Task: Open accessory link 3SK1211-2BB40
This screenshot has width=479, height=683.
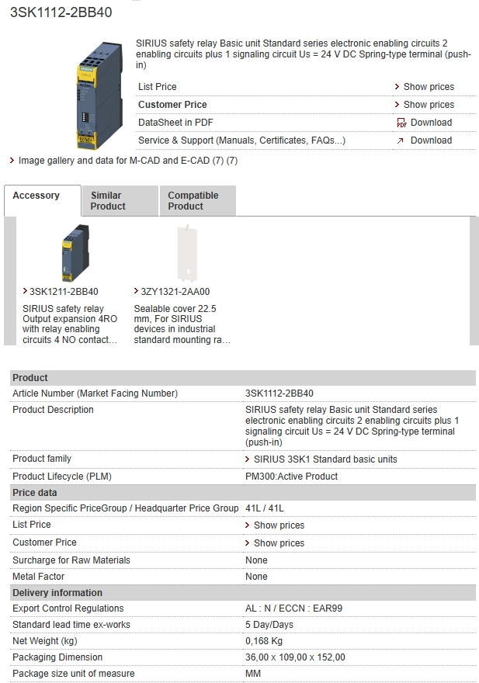Action: [64, 291]
